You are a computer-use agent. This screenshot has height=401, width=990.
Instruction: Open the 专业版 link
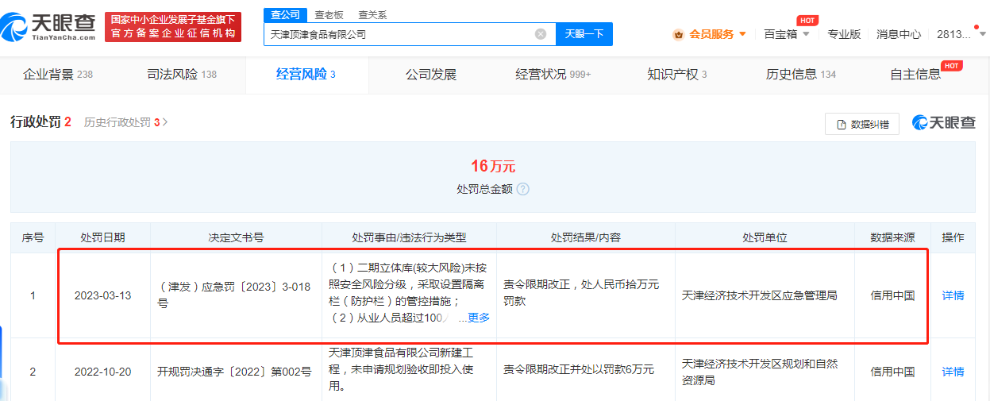pyautogui.click(x=844, y=34)
